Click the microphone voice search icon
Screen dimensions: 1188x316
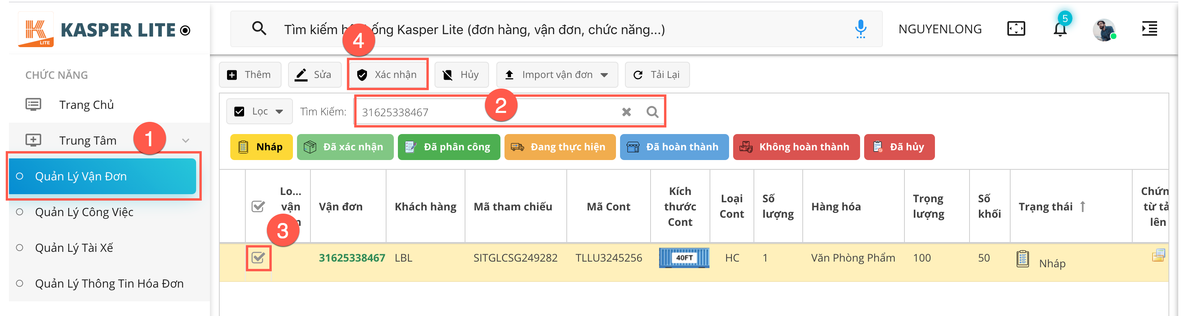(x=860, y=29)
